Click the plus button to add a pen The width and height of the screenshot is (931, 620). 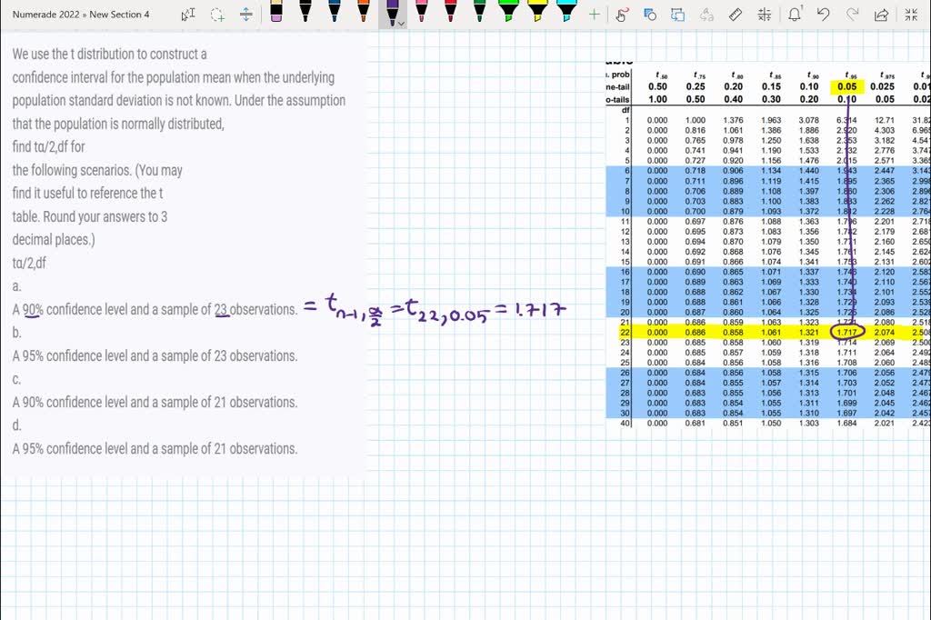click(594, 15)
